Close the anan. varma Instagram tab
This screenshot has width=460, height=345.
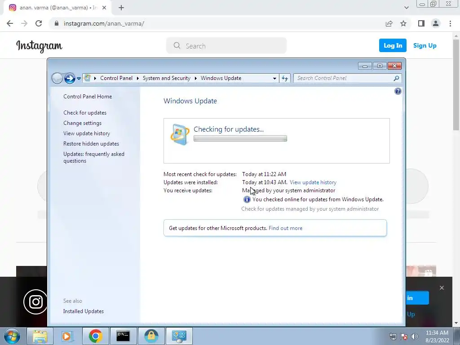pos(104,8)
